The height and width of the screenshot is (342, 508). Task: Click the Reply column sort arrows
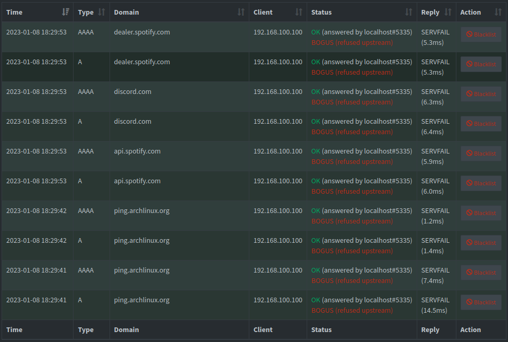(447, 13)
